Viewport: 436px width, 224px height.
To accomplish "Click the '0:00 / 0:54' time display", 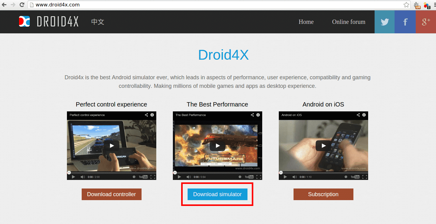I will [x=200, y=177].
